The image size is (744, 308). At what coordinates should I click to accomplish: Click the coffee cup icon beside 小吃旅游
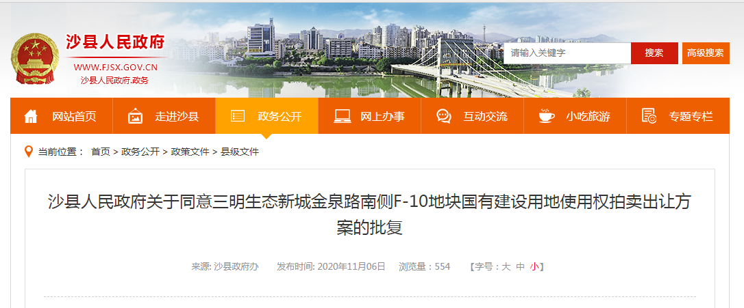point(547,116)
